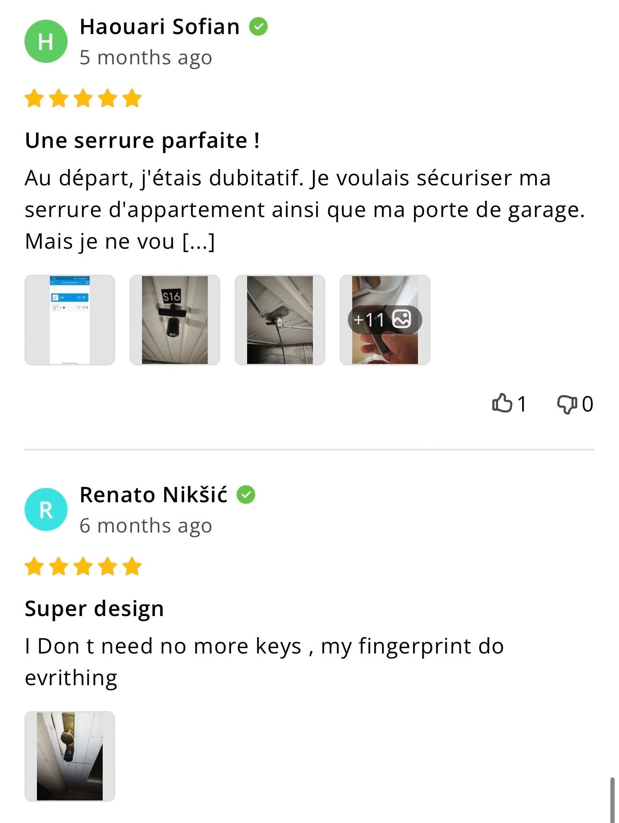619x823 pixels.
Task: Open the +11 more photos overlay
Action: (385, 320)
